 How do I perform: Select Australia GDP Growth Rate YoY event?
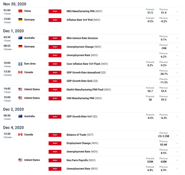pos(82,117)
